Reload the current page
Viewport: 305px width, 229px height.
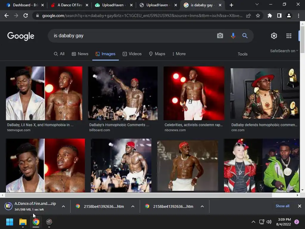pyautogui.click(x=26, y=16)
